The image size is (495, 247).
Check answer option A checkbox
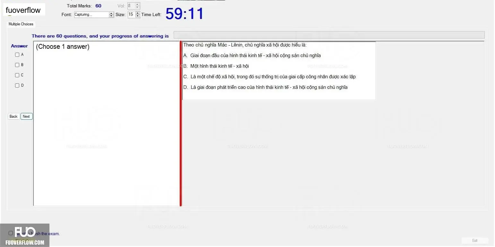coord(17,55)
